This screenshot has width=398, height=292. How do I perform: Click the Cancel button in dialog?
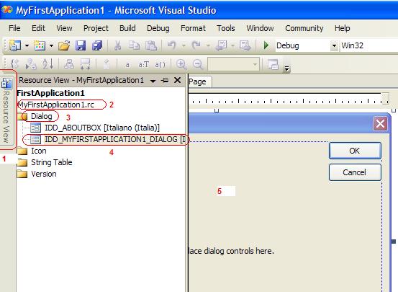pyautogui.click(x=355, y=172)
